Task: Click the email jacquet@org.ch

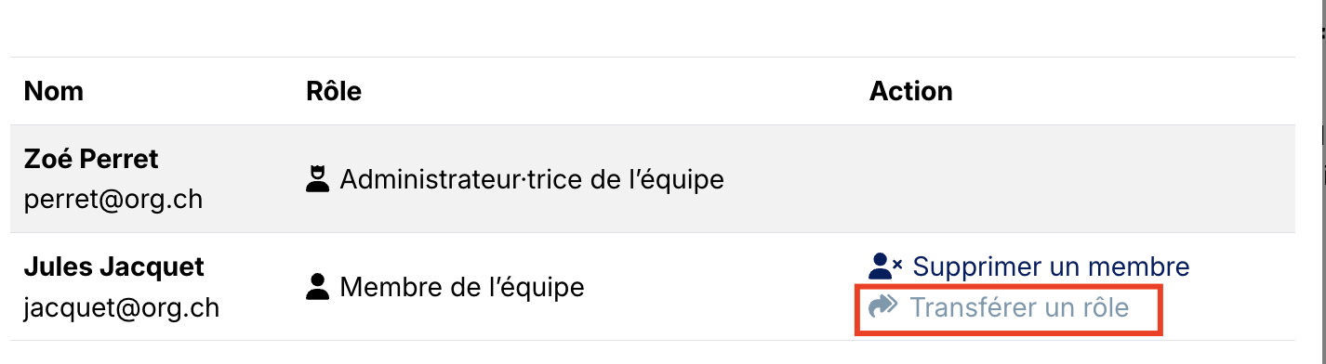Action: pyautogui.click(x=122, y=306)
